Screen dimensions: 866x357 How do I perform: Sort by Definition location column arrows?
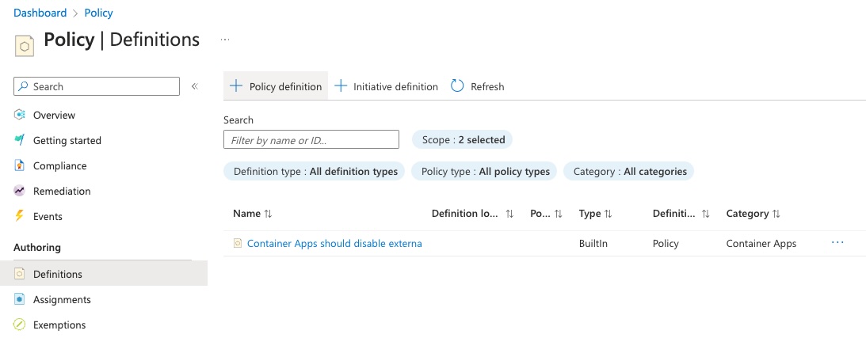tap(509, 214)
